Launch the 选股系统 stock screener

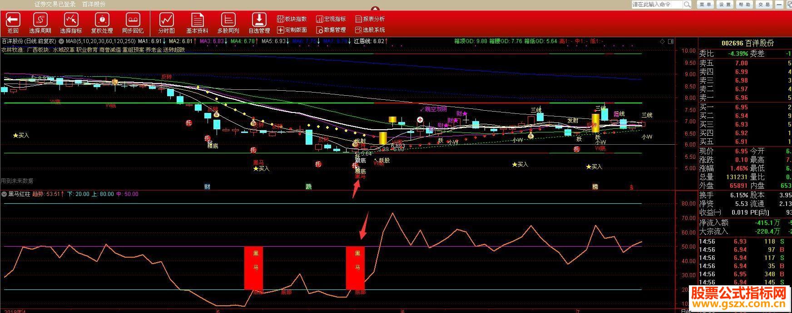coord(370,30)
